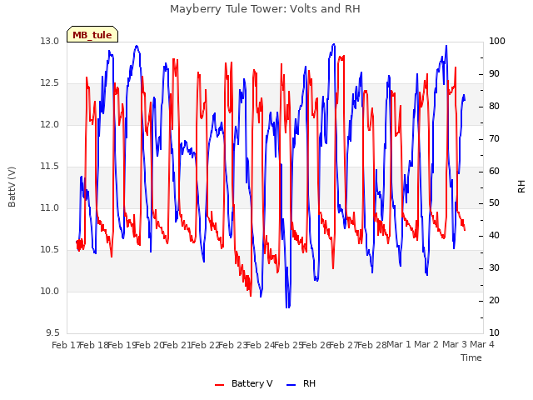
Task: Click the Mar 1 date label
Action: point(399,345)
